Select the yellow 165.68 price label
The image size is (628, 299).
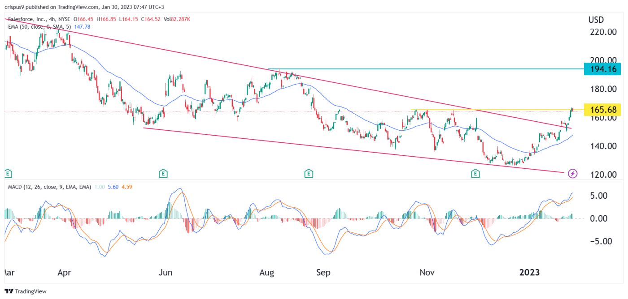602,109
